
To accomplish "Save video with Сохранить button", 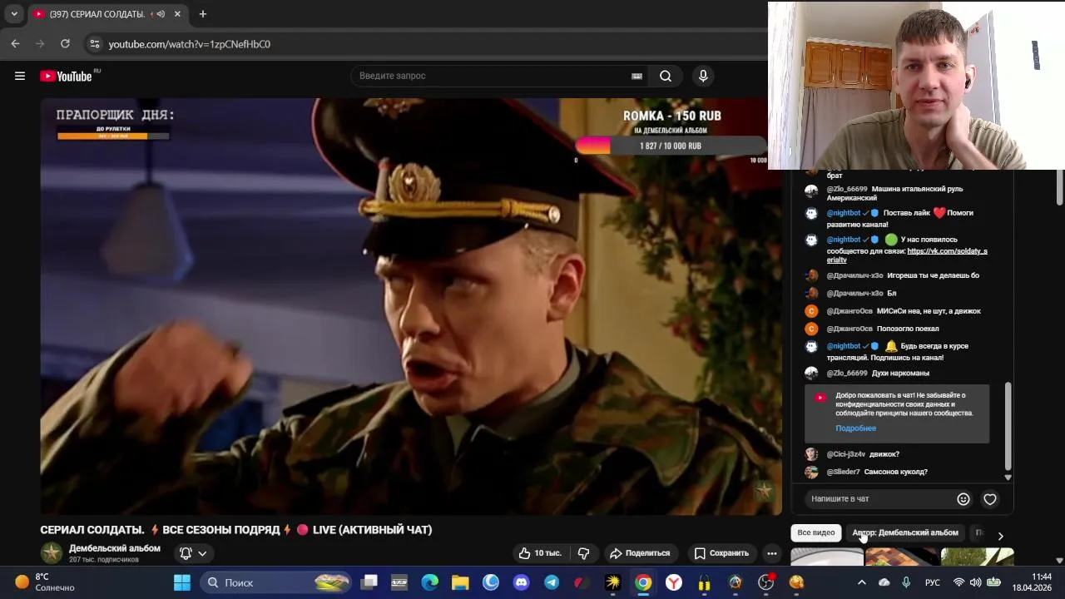I will pyautogui.click(x=721, y=553).
